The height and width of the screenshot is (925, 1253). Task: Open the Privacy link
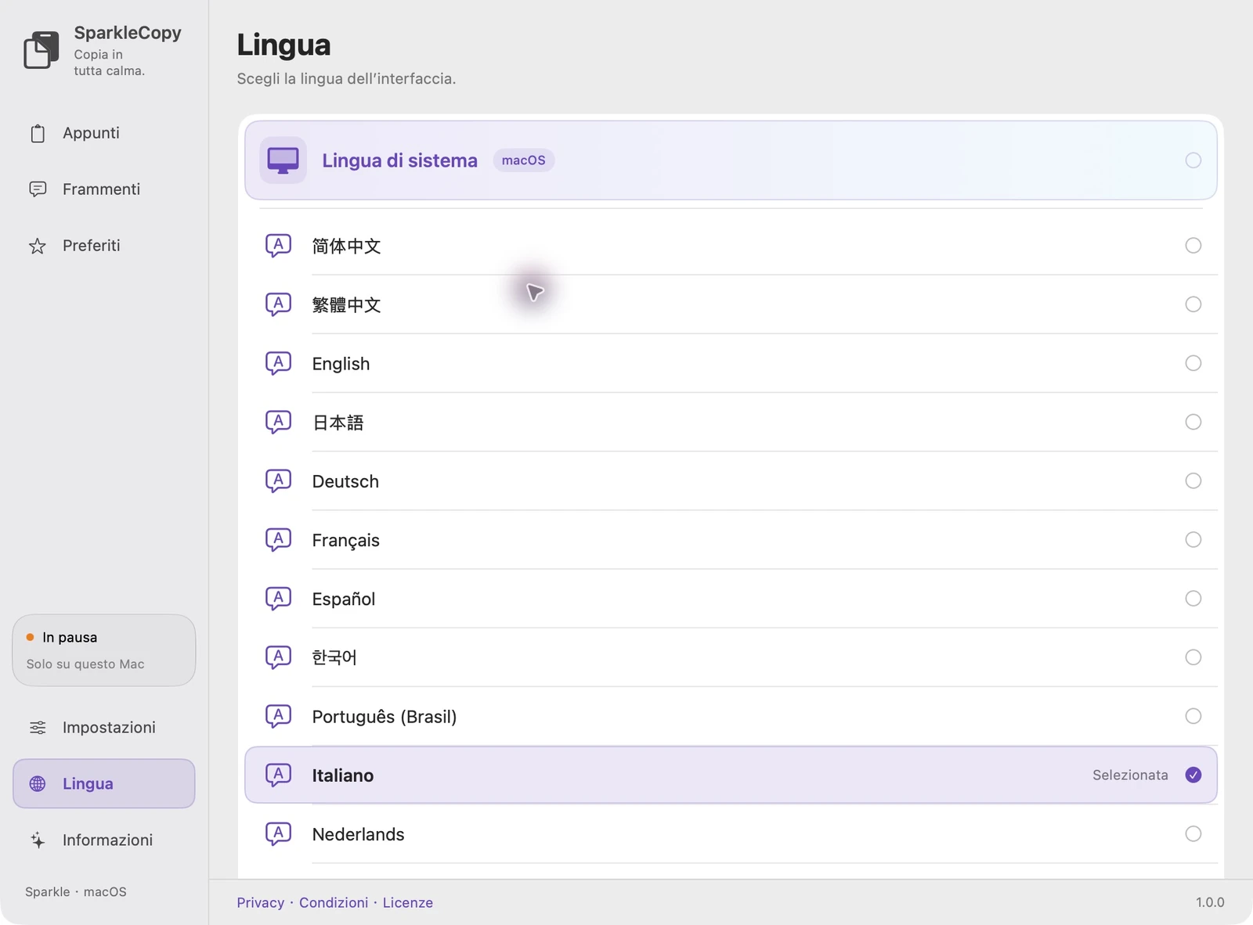260,902
